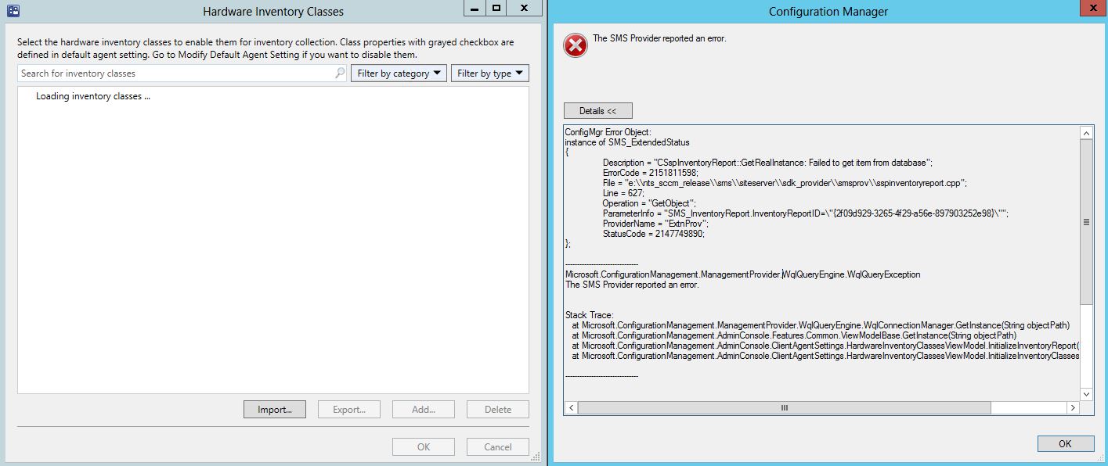The image size is (1108, 466).
Task: Click the Delete button
Action: (x=498, y=409)
